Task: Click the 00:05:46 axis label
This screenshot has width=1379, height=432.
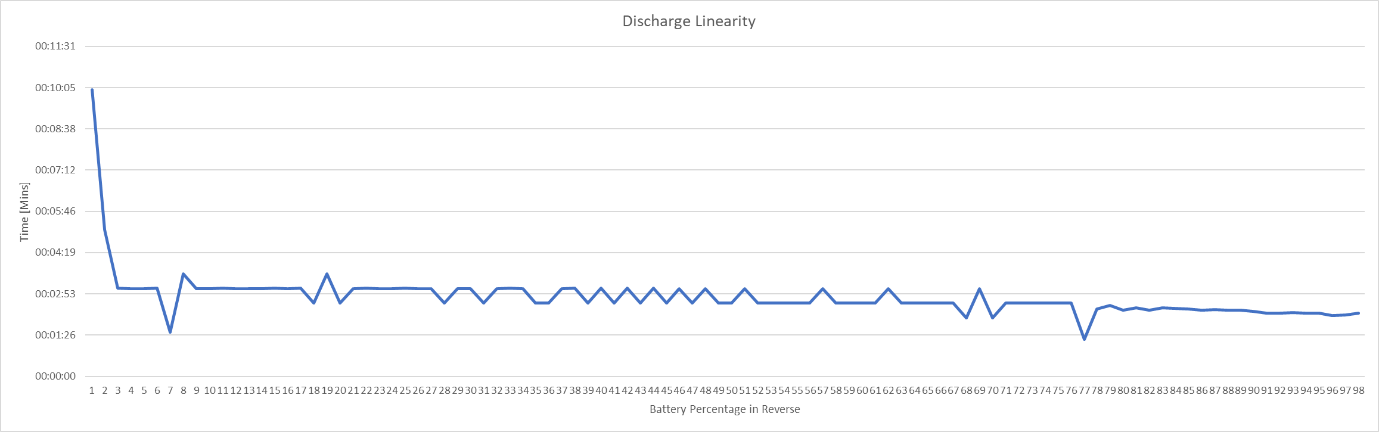Action: 55,211
